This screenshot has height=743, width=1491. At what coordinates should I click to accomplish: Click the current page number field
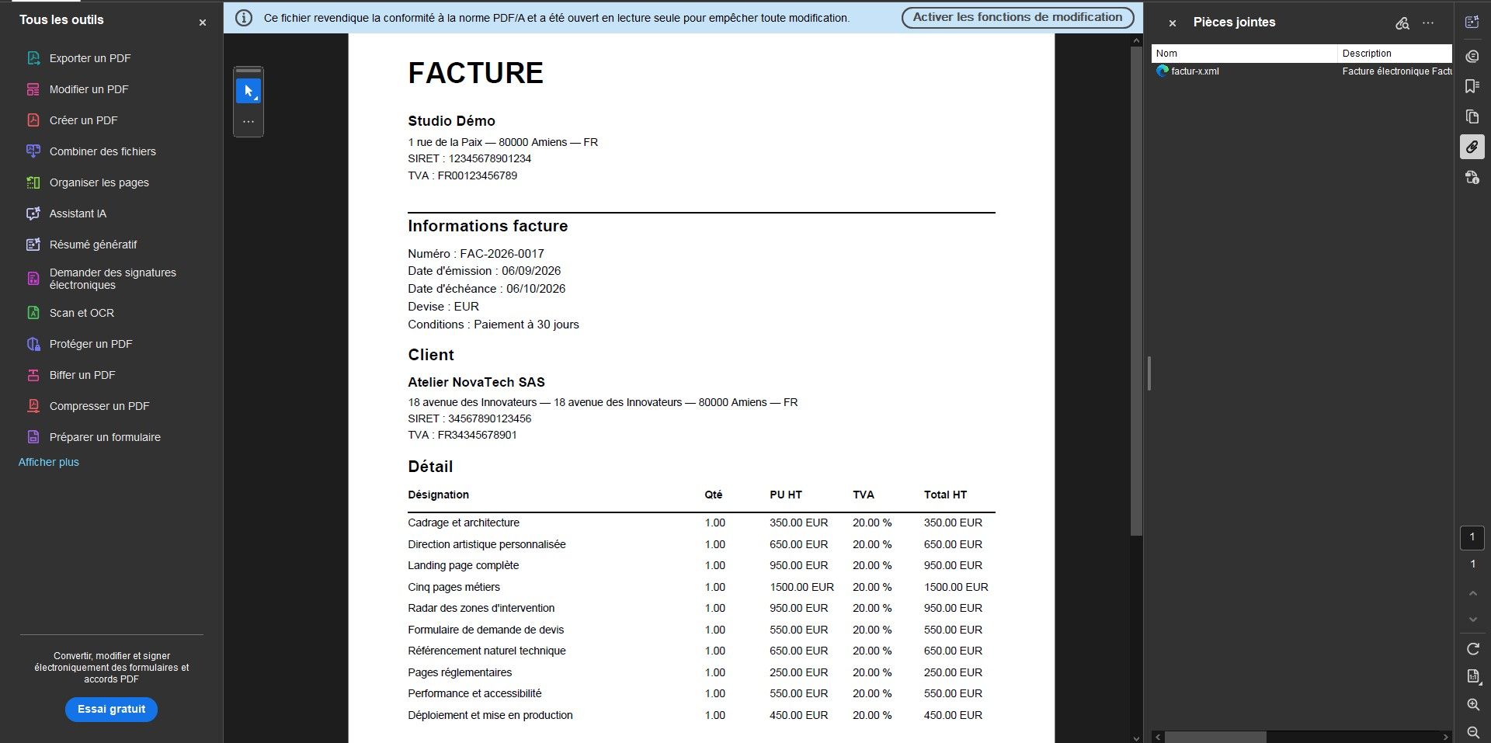point(1472,537)
